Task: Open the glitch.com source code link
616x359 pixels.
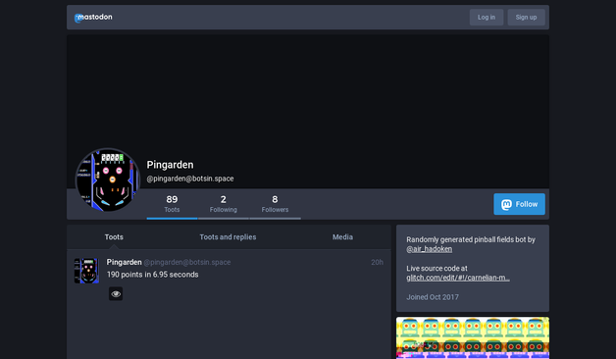Action: click(x=458, y=278)
